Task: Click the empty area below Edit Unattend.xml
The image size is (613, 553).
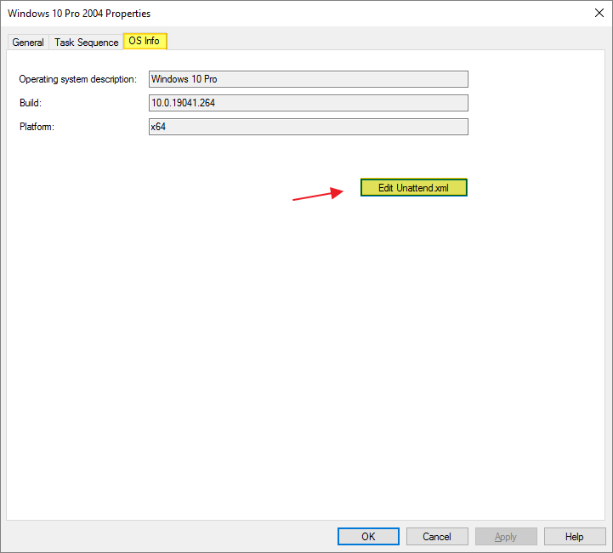Action: coord(413,340)
